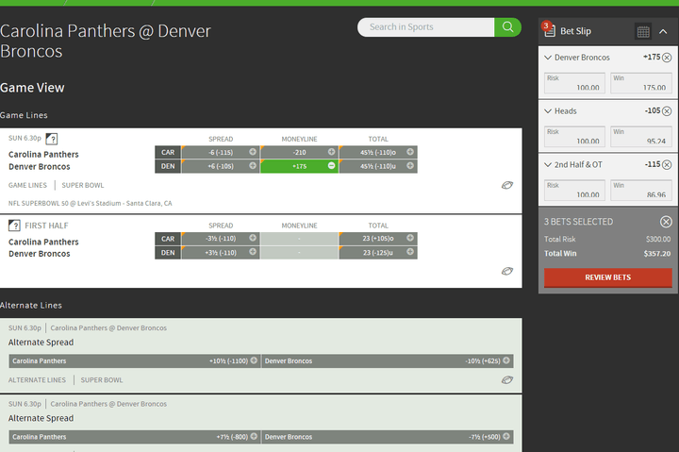Add Carolina -6 (-115) spread bet
Image resolution: width=679 pixels, height=452 pixels.
coord(221,152)
